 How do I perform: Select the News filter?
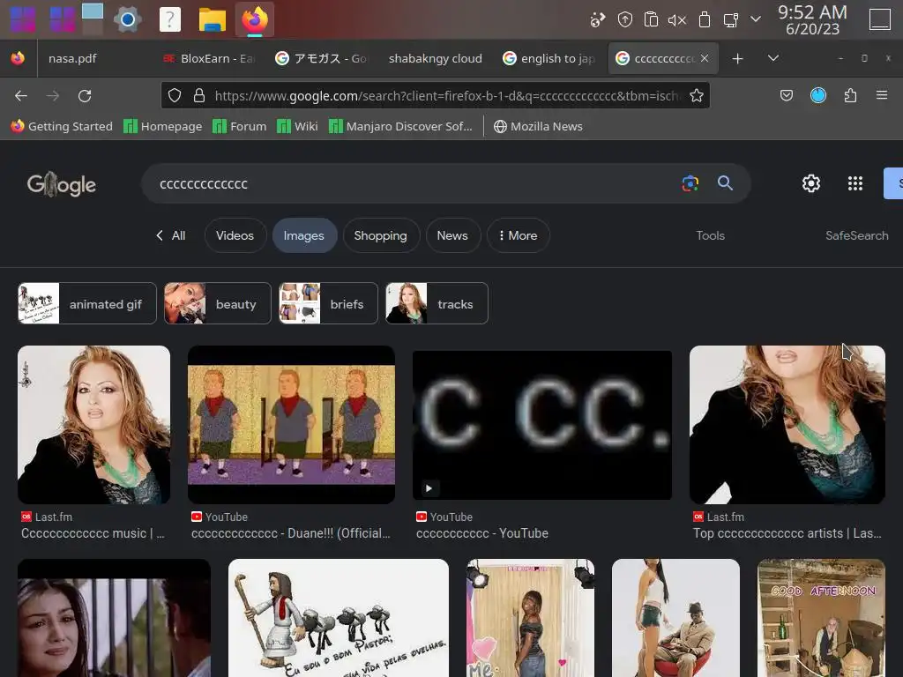click(x=452, y=235)
